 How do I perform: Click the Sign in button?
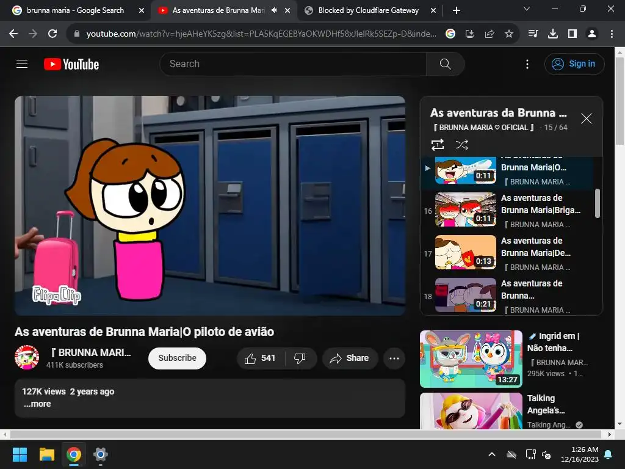click(x=574, y=64)
